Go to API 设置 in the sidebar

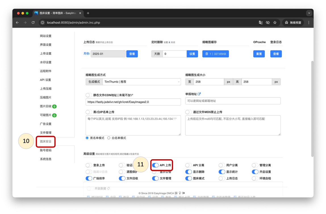tap(45, 80)
